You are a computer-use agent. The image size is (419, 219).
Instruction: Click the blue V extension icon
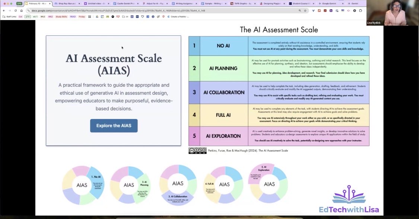point(313,11)
